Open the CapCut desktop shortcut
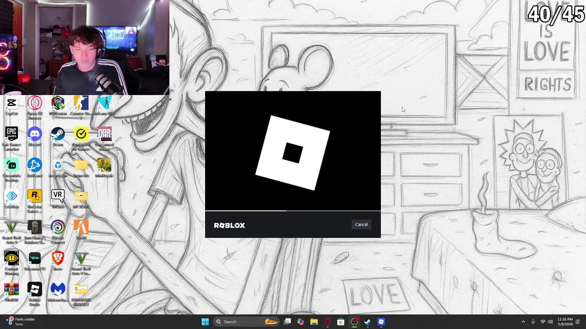 [11, 106]
